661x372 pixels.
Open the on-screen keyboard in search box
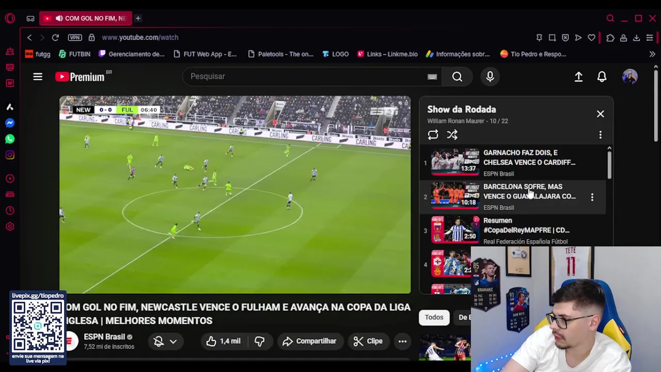432,76
